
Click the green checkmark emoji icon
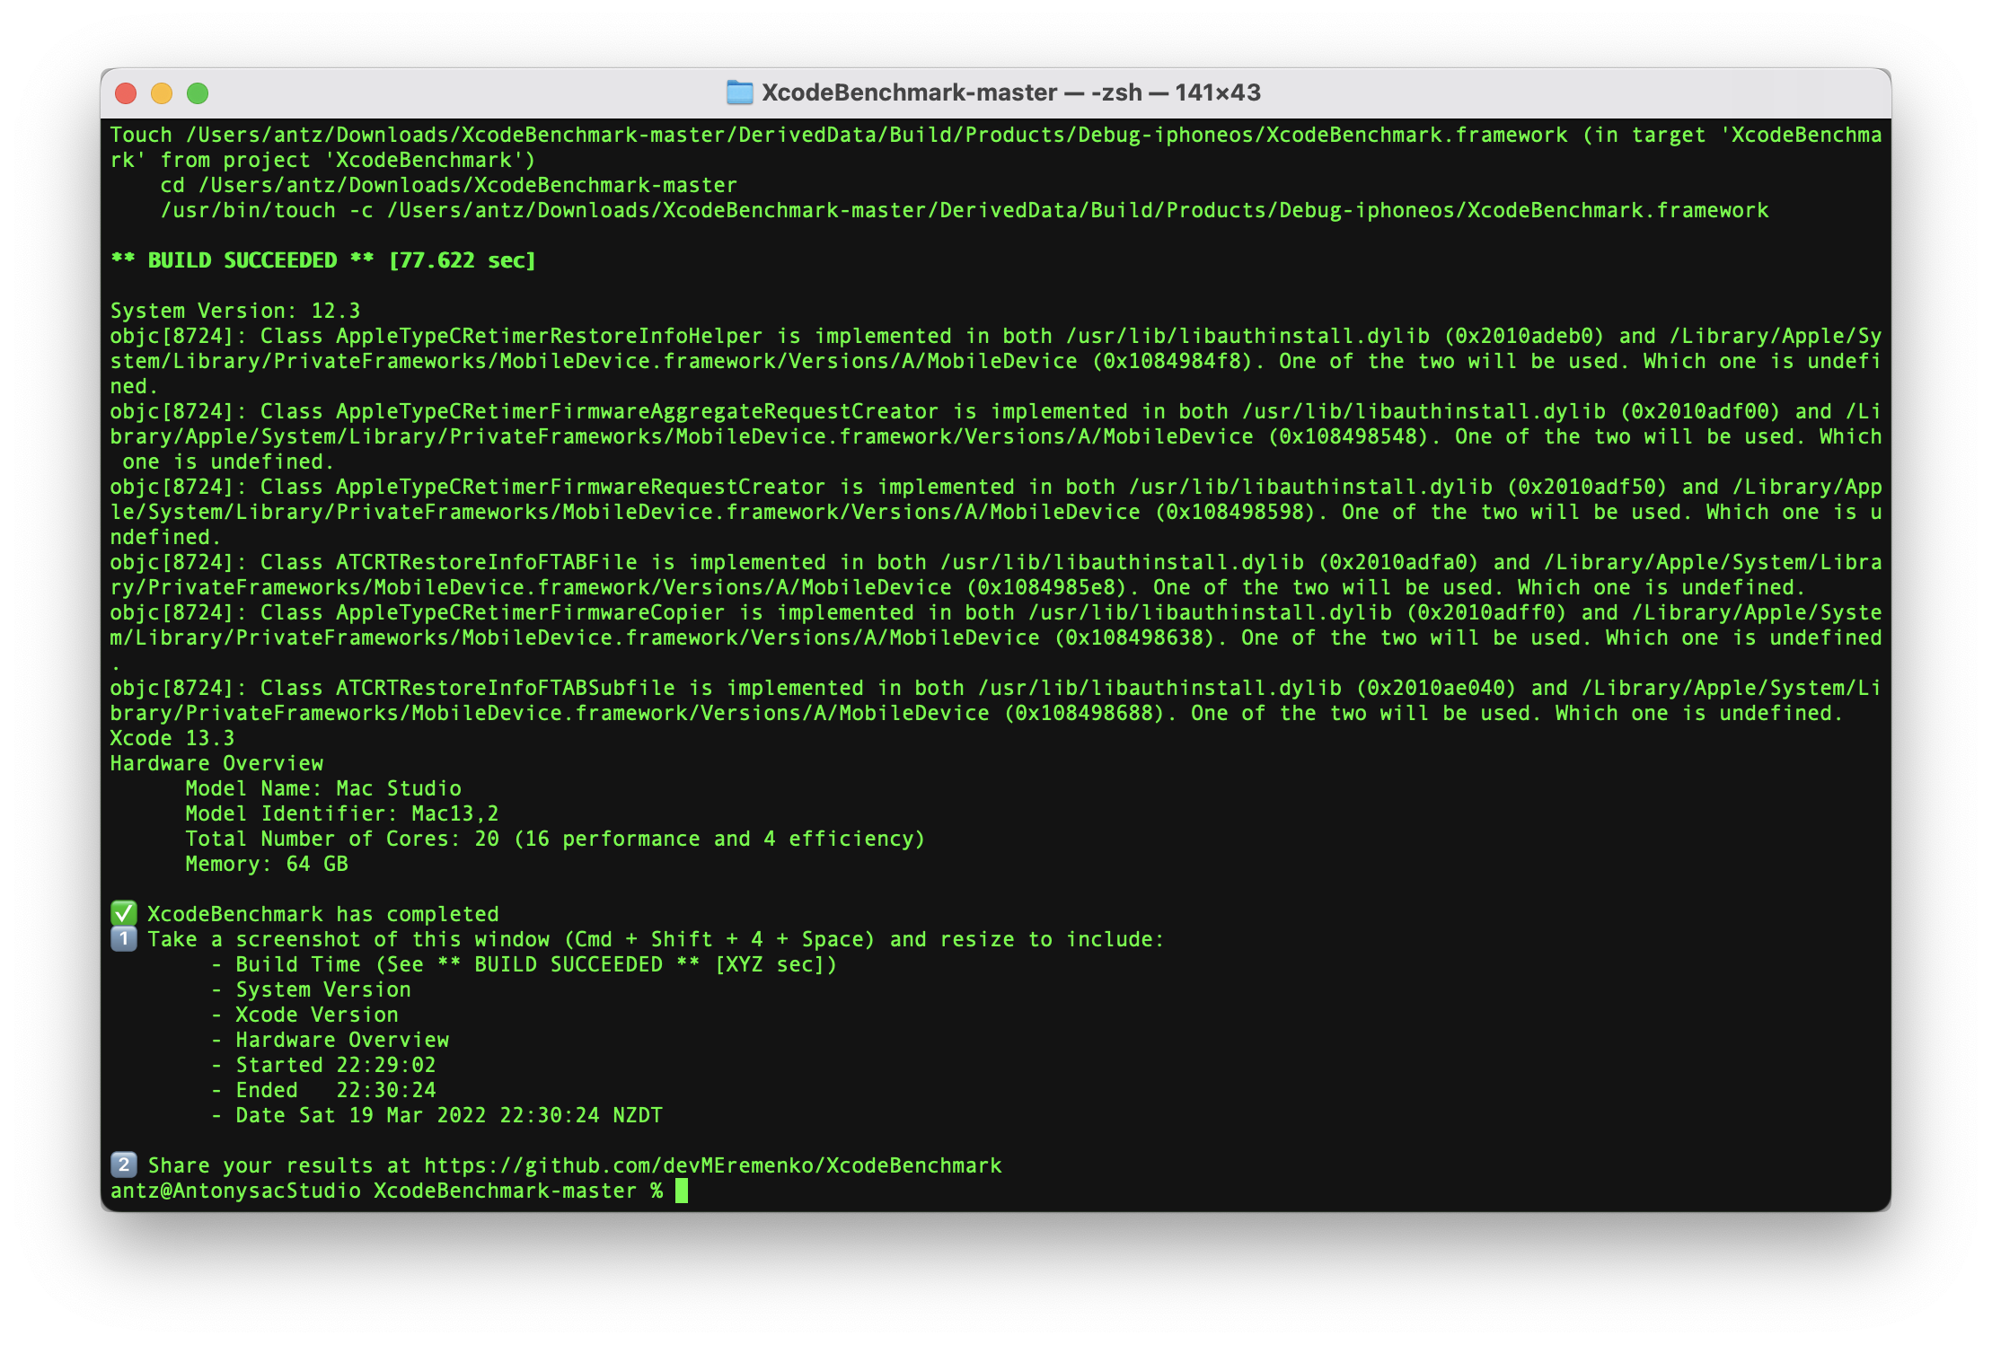pyautogui.click(x=123, y=914)
